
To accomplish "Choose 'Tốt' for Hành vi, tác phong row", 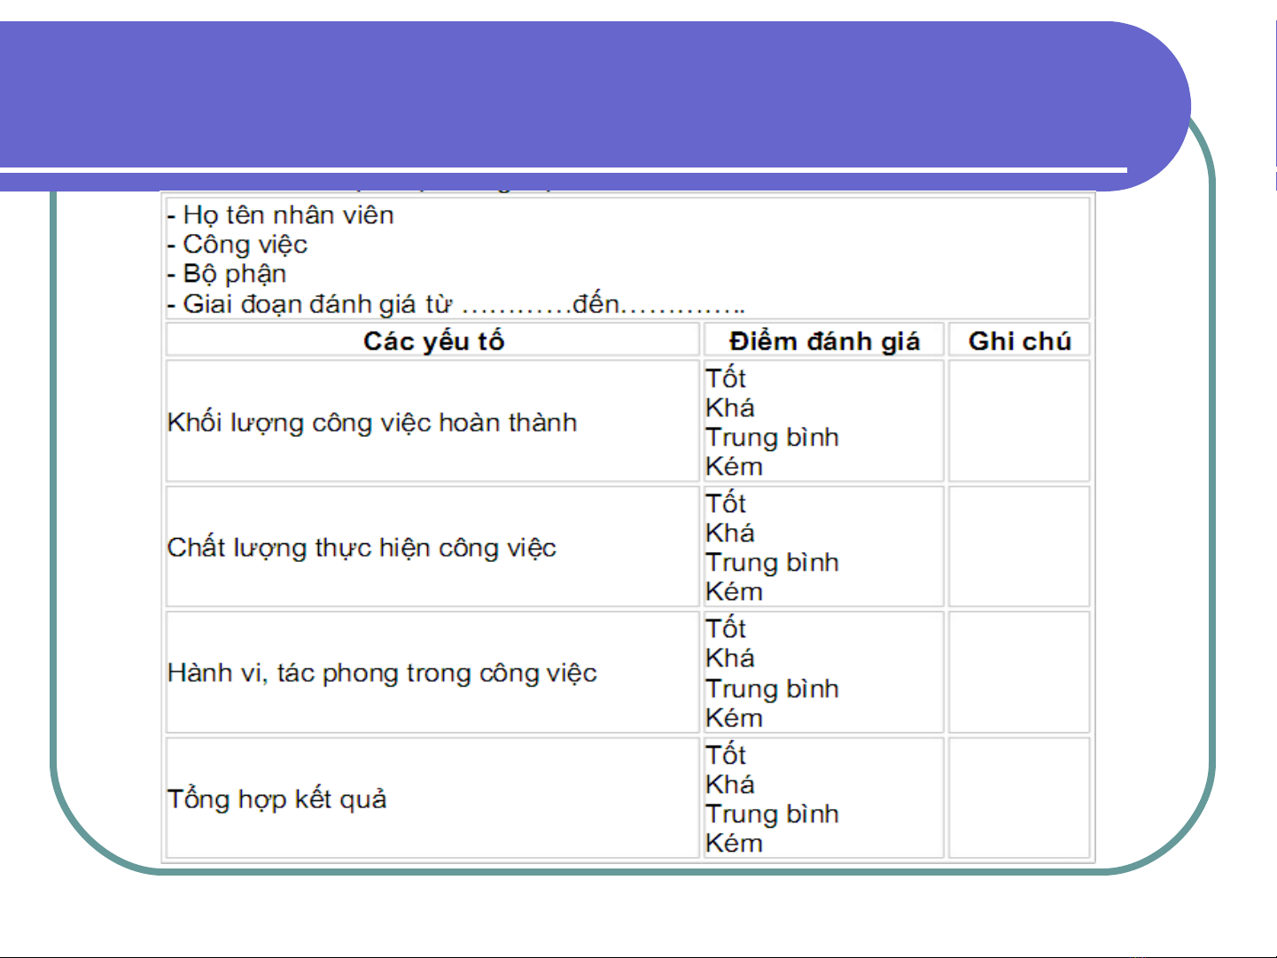I will coord(726,628).
